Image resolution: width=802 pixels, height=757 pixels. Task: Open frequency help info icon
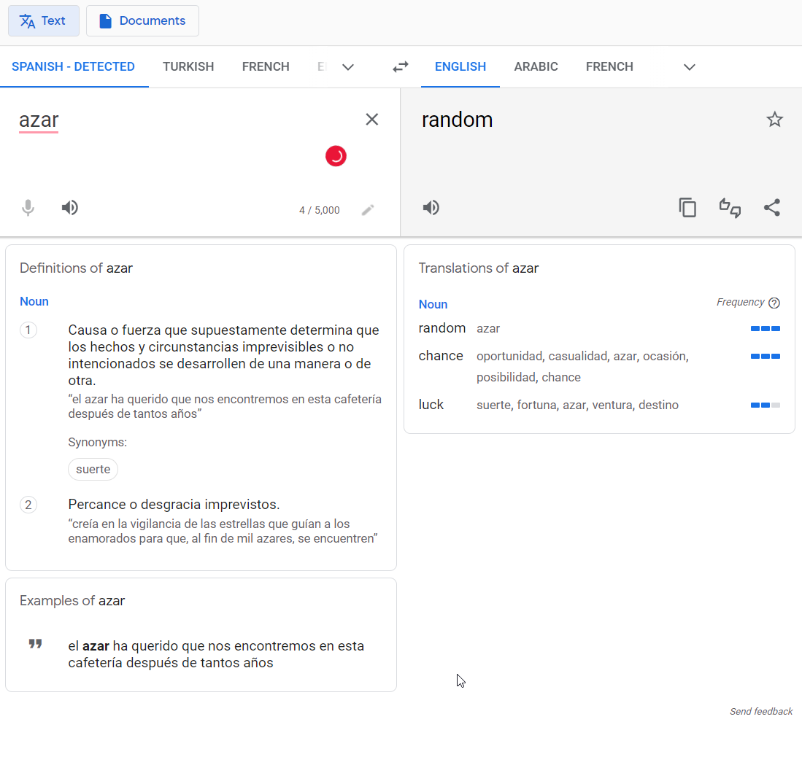(x=774, y=303)
